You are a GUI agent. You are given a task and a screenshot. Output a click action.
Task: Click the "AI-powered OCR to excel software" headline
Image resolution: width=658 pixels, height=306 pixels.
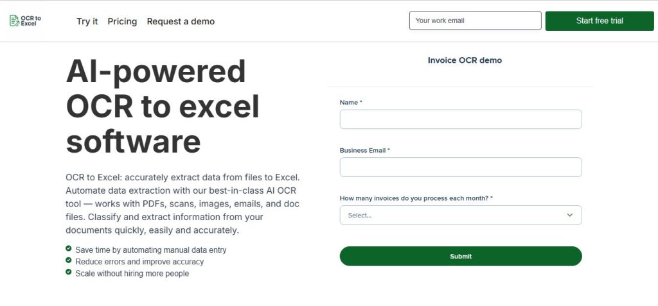coord(163,106)
